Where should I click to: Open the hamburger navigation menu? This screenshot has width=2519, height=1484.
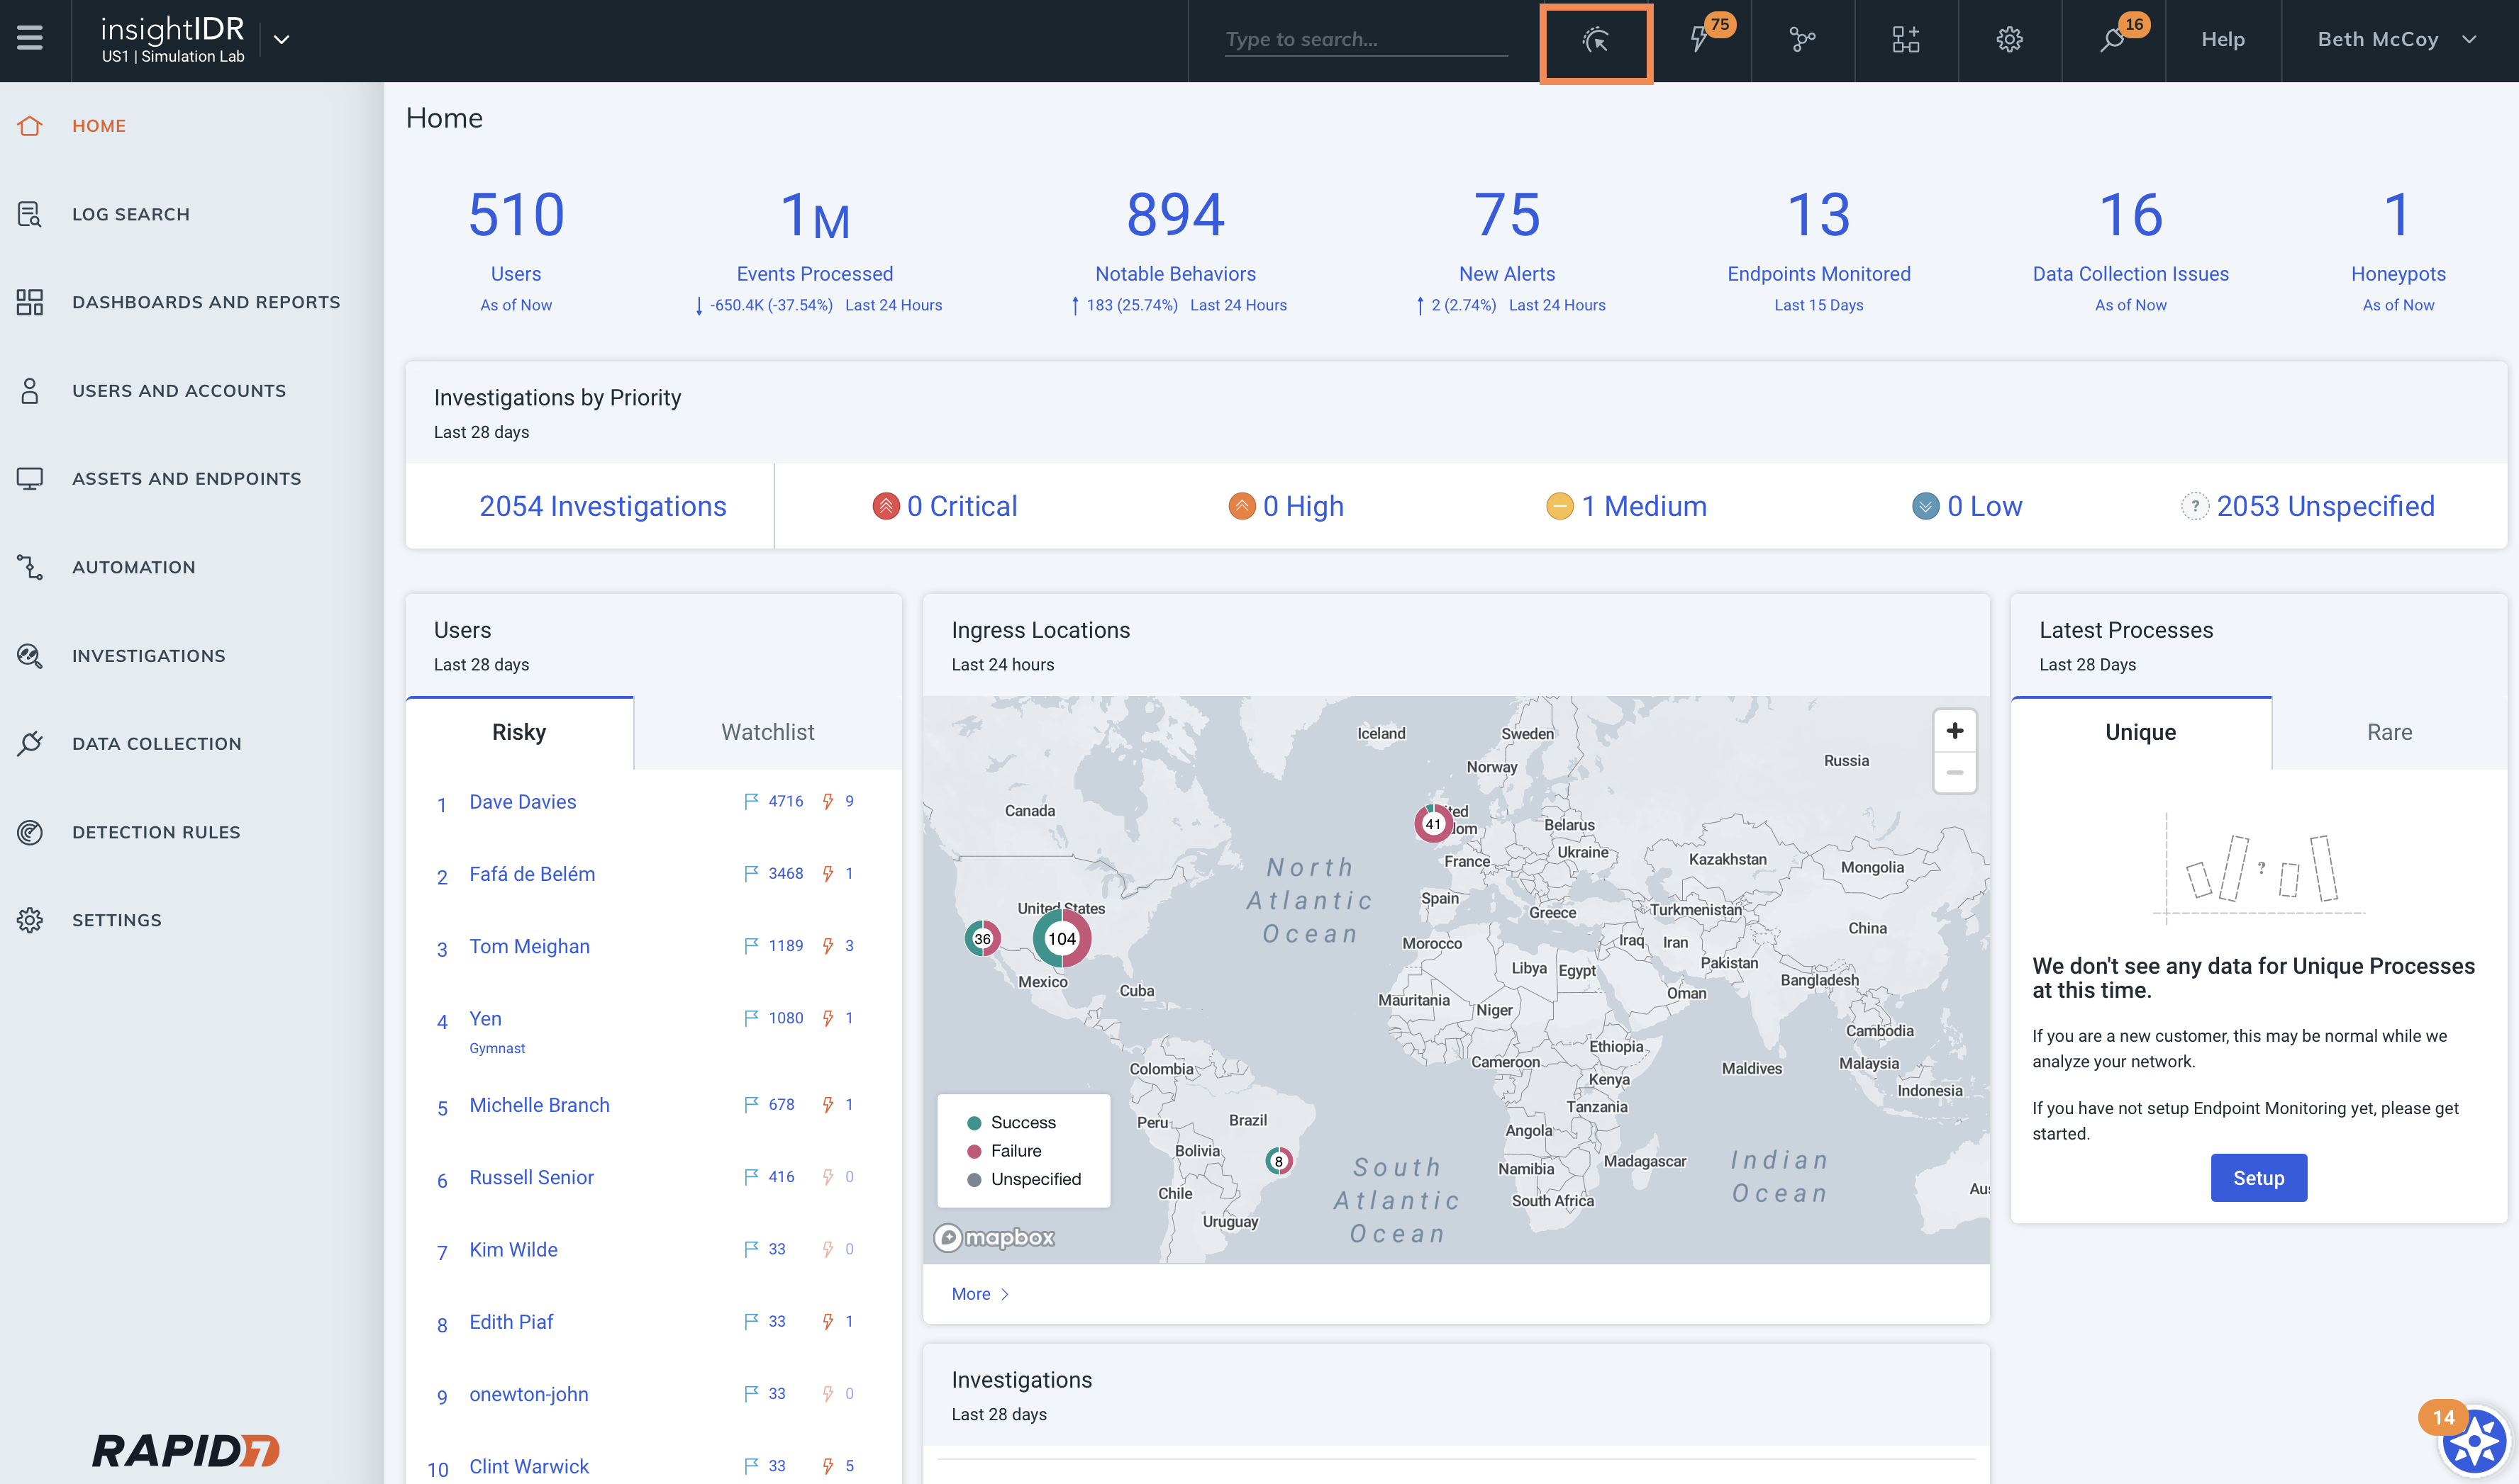click(30, 39)
